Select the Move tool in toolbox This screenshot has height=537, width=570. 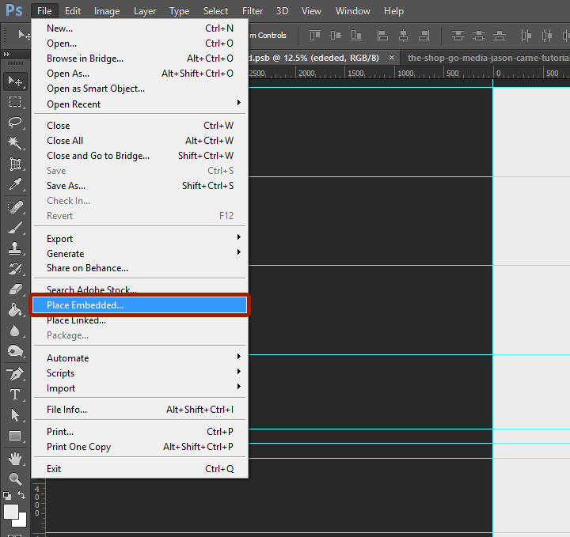pos(15,81)
